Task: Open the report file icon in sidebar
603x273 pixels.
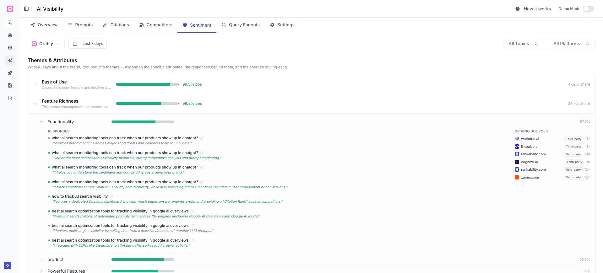Action: click(10, 98)
